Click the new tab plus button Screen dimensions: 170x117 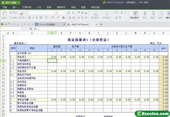101,24
